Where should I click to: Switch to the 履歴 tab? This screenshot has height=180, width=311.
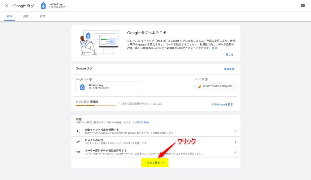point(26,16)
